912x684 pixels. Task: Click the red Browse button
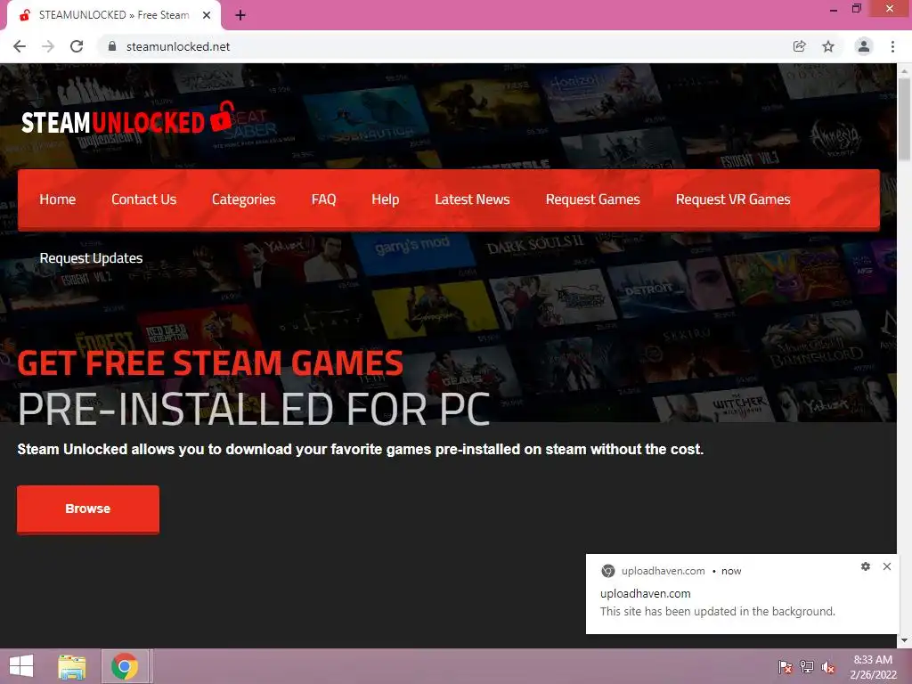click(88, 509)
